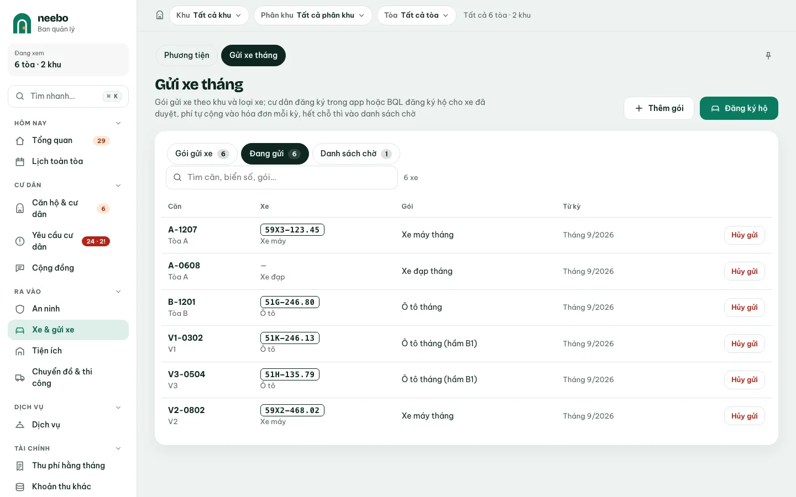
Task: Click the Yêu cầu cư dân alert icon
Action: 20,241
